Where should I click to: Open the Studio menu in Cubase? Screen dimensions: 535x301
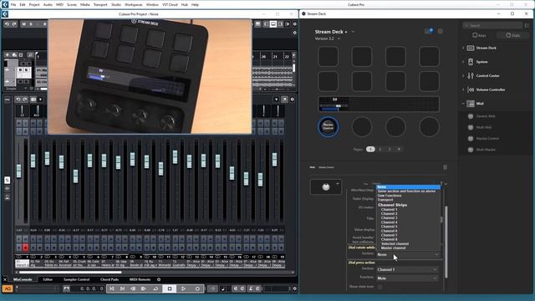[116, 5]
